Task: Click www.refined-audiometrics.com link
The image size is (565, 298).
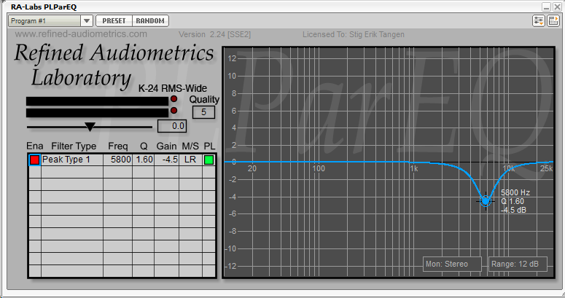Action: coord(81,34)
